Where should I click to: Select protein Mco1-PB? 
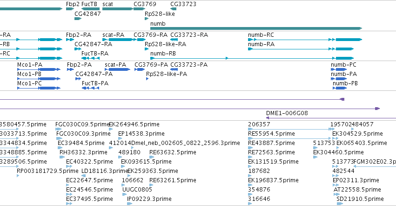click(x=39, y=79)
